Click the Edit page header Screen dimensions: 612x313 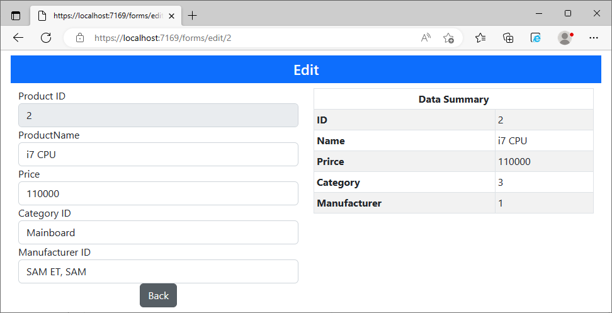point(306,69)
